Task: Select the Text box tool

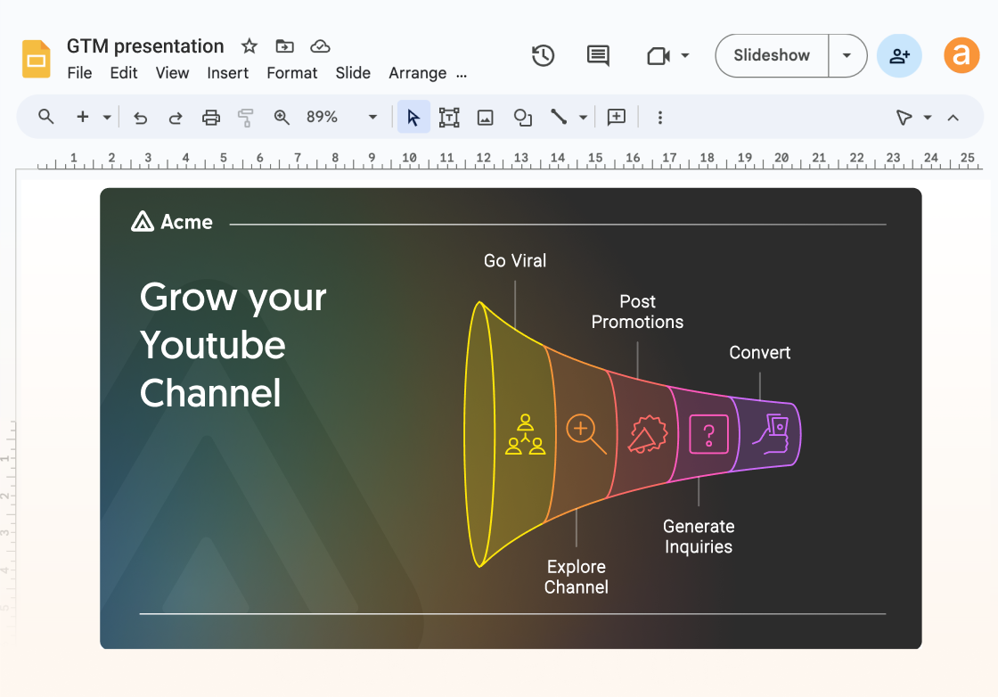Action: [449, 117]
